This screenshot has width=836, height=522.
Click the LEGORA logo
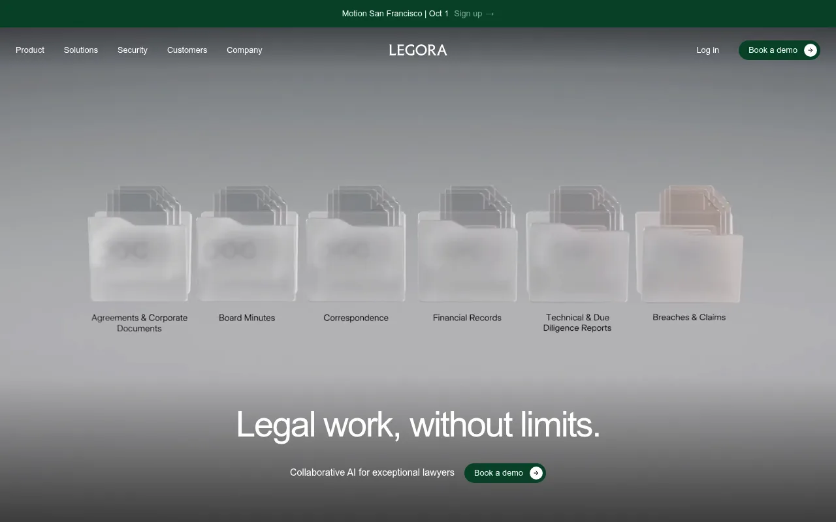coord(418,50)
